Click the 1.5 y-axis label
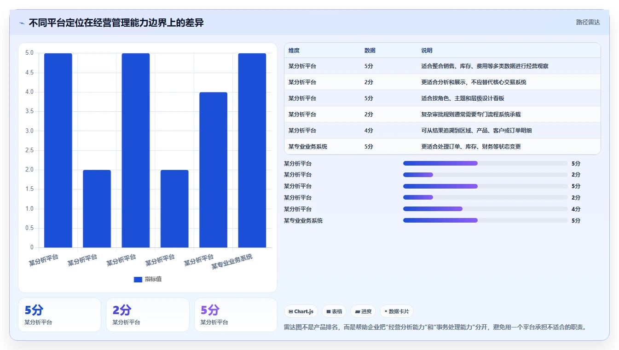Screen dimensions: 619x350 coord(29,189)
